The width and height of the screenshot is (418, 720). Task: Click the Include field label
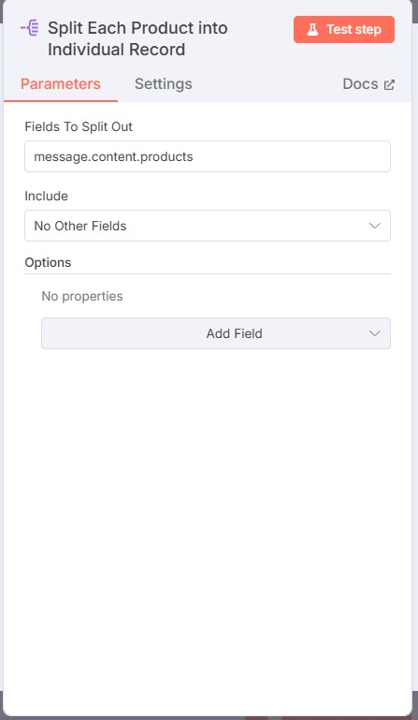click(47, 196)
